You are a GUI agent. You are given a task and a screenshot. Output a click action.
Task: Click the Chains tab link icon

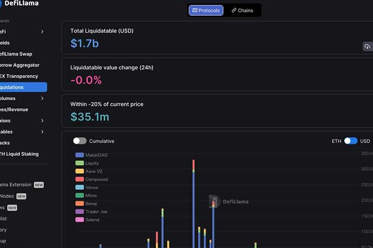point(234,10)
